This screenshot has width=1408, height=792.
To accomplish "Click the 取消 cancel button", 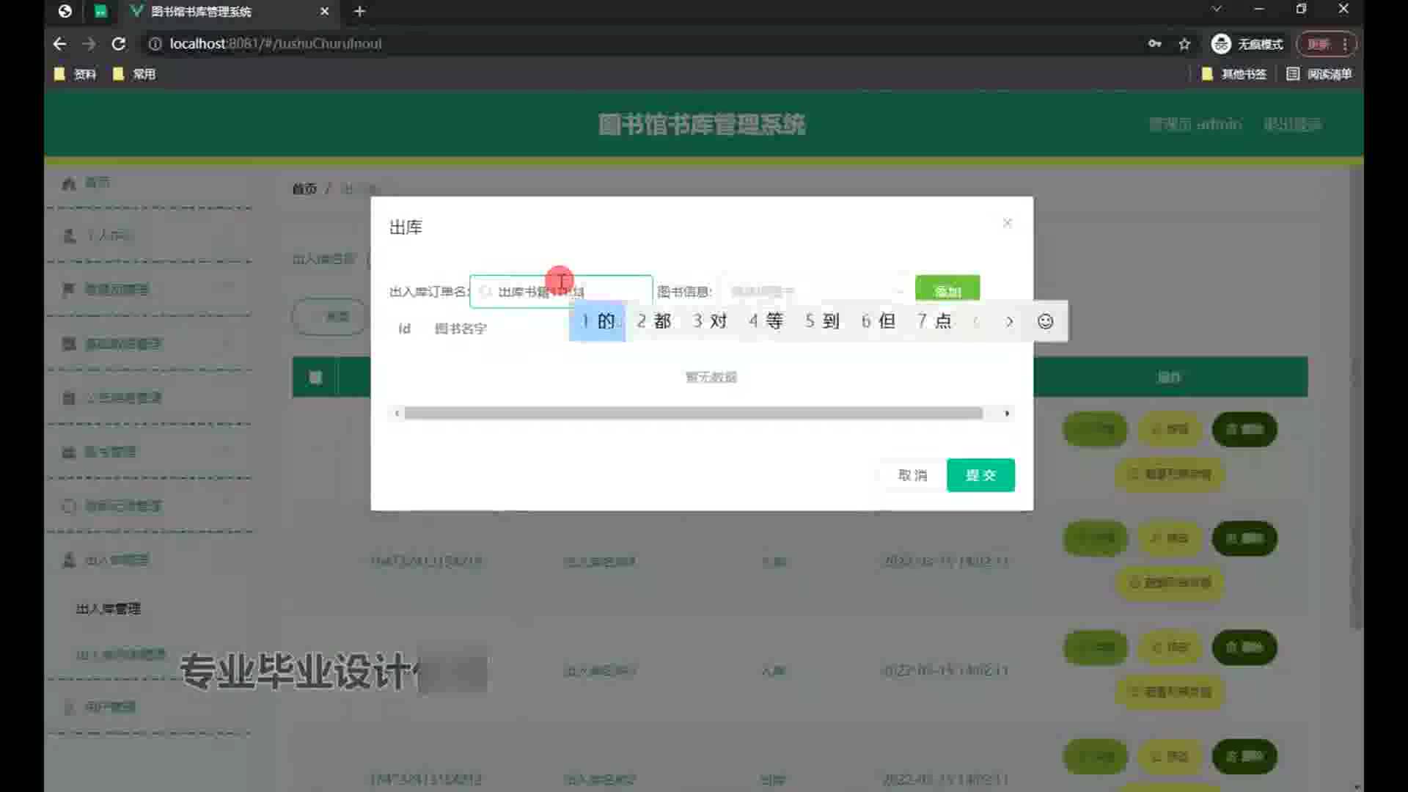I will point(912,475).
